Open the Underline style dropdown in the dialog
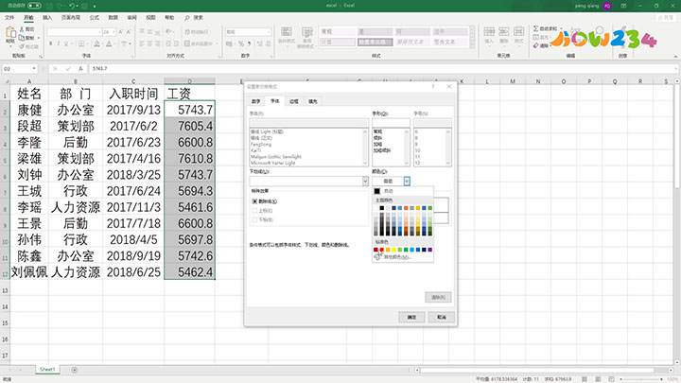681x383 pixels. point(365,181)
